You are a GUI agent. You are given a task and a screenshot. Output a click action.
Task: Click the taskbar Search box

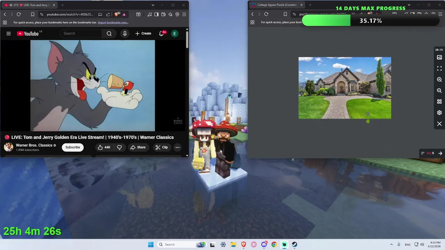tap(182, 244)
